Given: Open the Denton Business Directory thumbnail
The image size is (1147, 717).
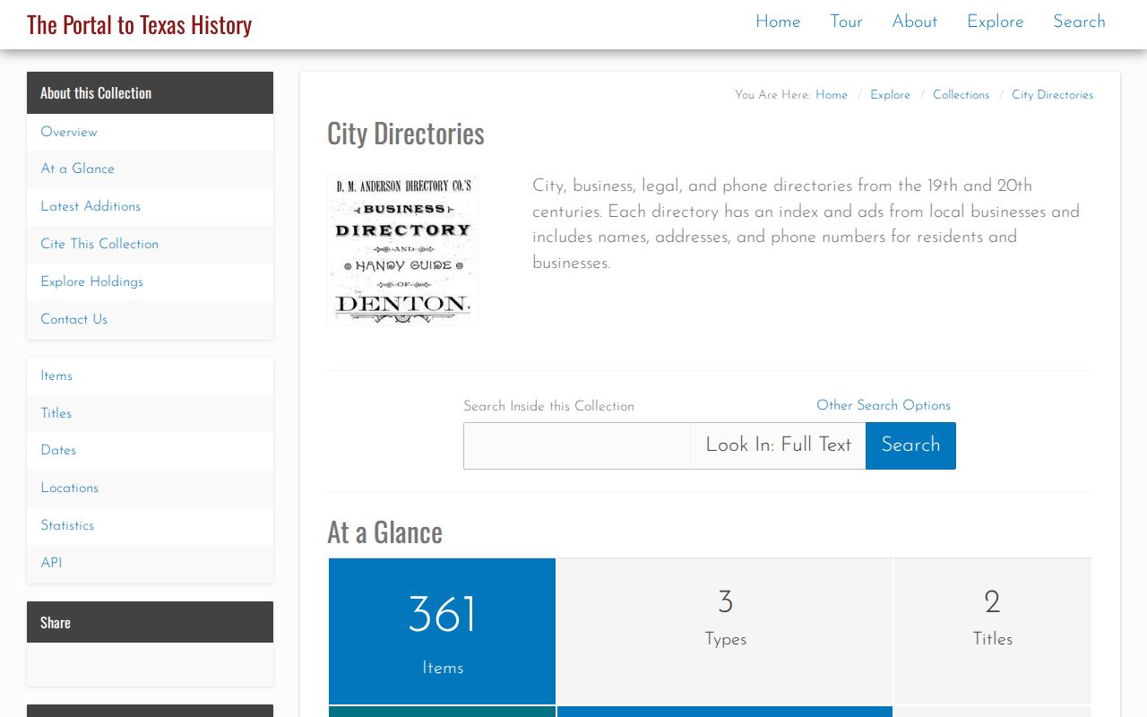Looking at the screenshot, I should point(402,249).
